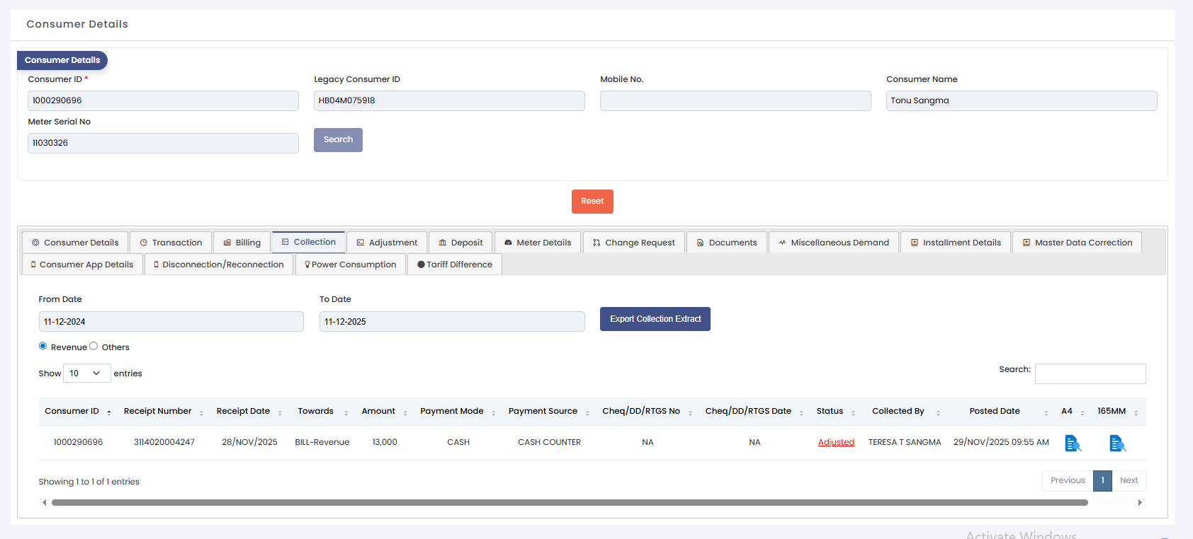Image resolution: width=1193 pixels, height=539 pixels.
Task: Open the Change Request tab
Action: pos(634,243)
